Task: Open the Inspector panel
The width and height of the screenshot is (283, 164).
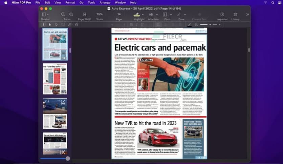Action: 222,15
